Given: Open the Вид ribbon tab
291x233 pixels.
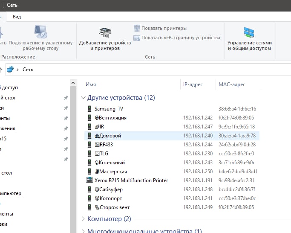Looking at the screenshot, I should (x=17, y=17).
